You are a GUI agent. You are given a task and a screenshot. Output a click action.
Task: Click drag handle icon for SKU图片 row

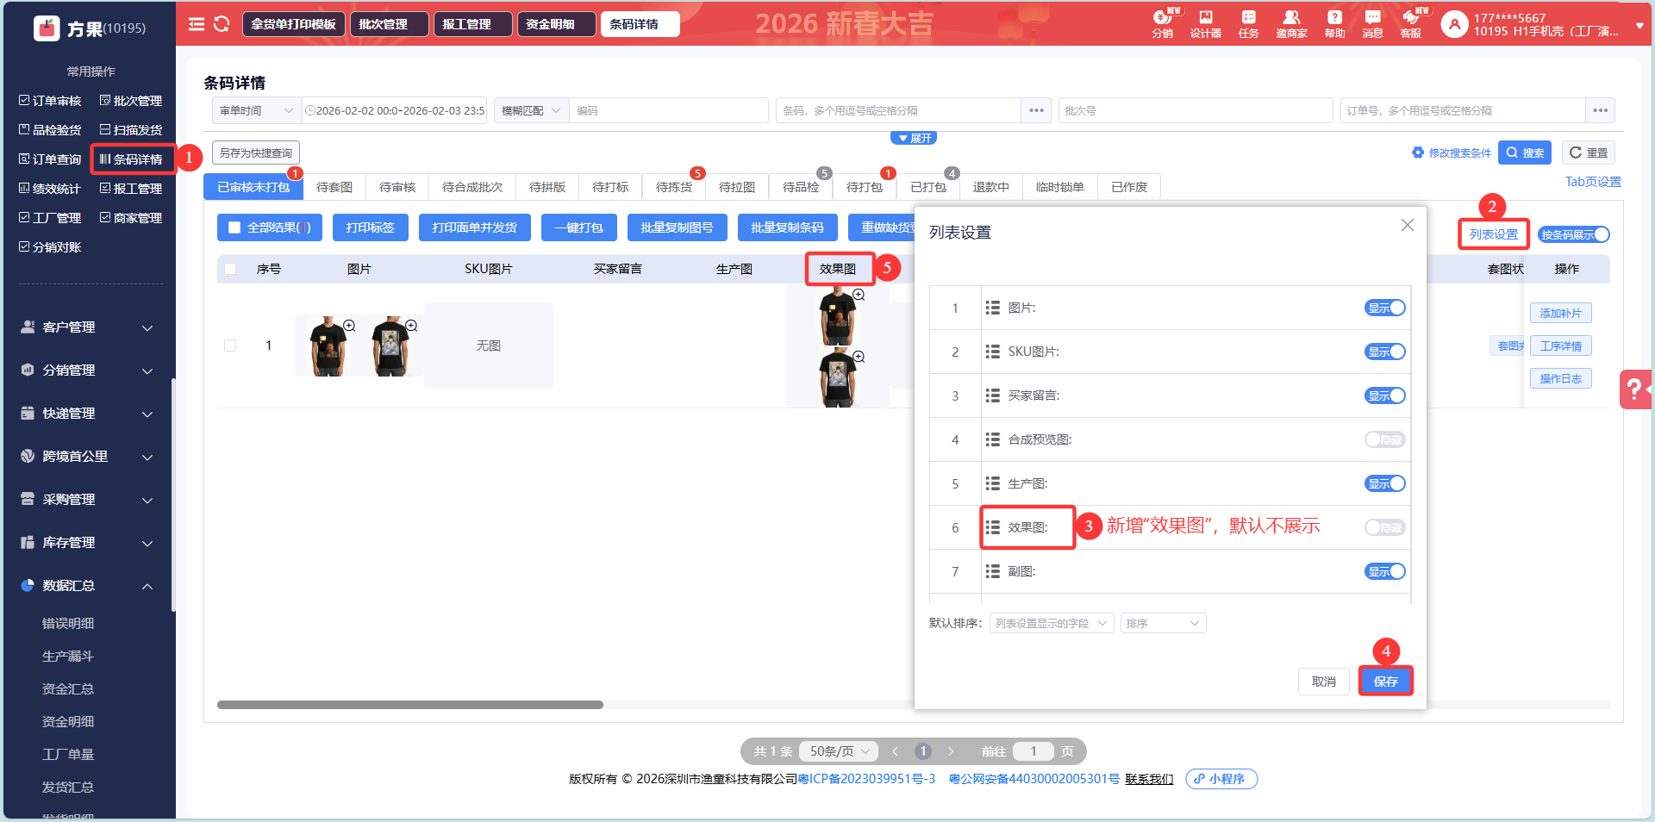[993, 352]
